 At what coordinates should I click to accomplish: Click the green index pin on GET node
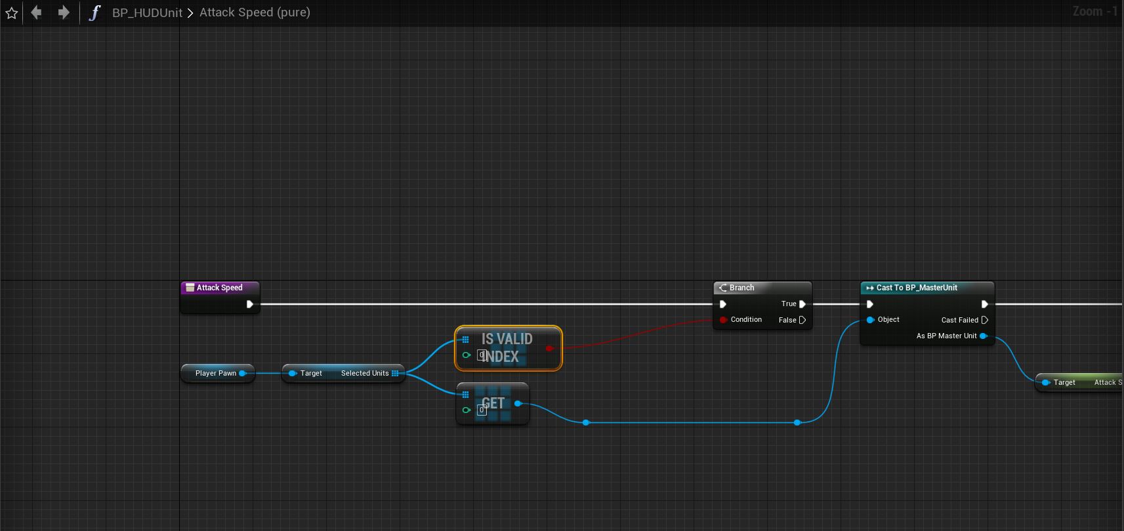point(467,410)
